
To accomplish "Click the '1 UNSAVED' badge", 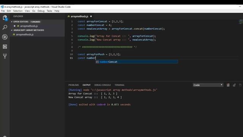I will 35,22.
